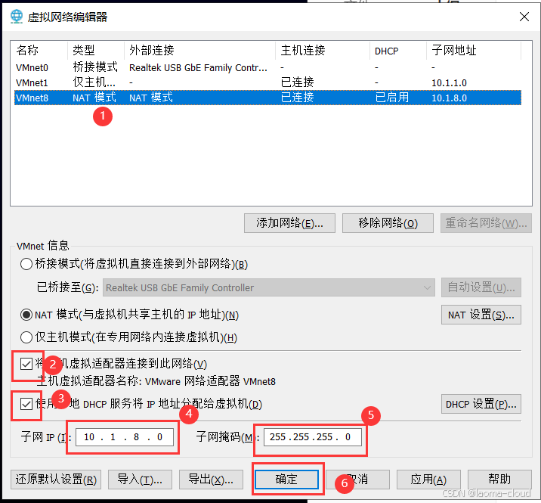The width and height of the screenshot is (541, 503).
Task: Select the VMnet1 row
Action: point(267,83)
